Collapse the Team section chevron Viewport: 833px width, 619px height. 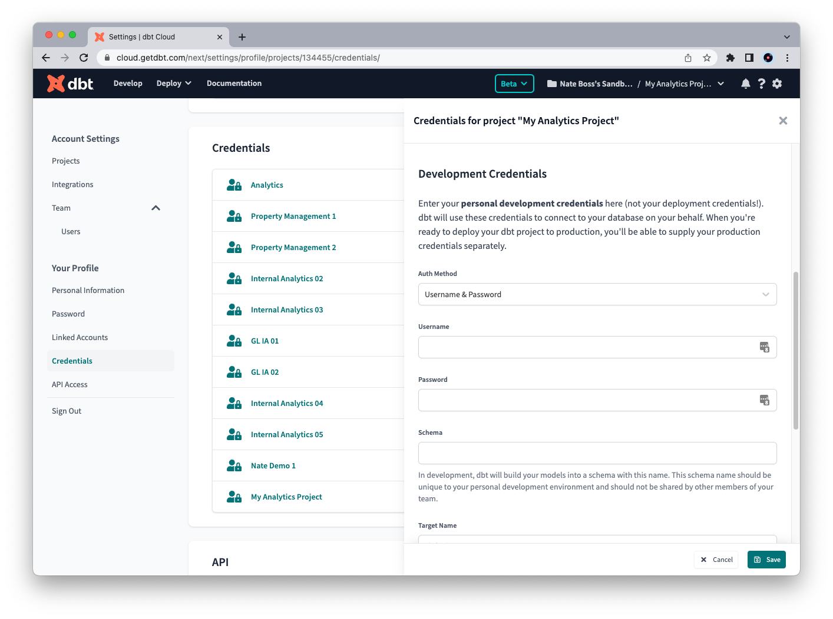156,208
